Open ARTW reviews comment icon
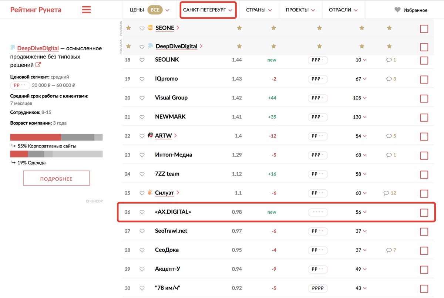 (x=389, y=136)
